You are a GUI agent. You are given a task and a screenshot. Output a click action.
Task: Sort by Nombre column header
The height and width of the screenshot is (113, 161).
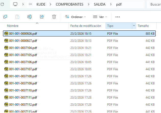tap(13, 26)
